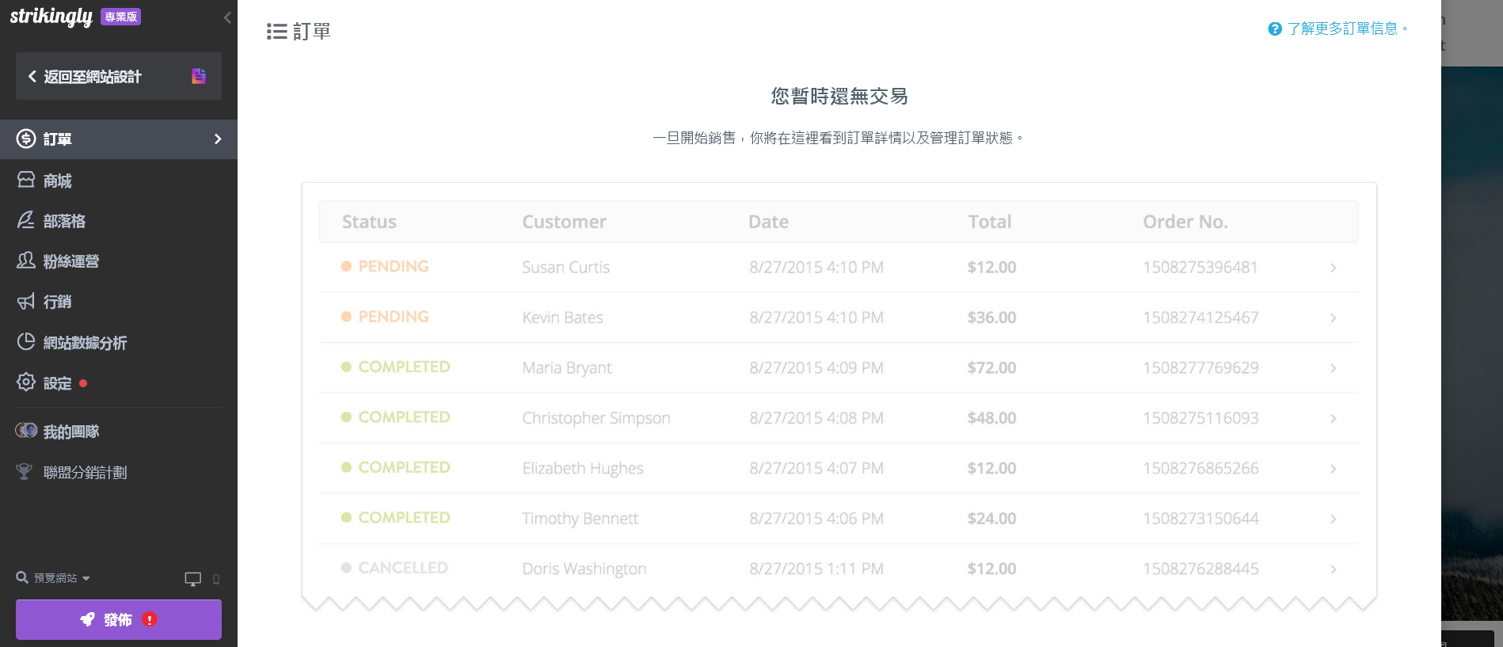
Task: Click the 發佈 publish button
Action: pos(119,619)
